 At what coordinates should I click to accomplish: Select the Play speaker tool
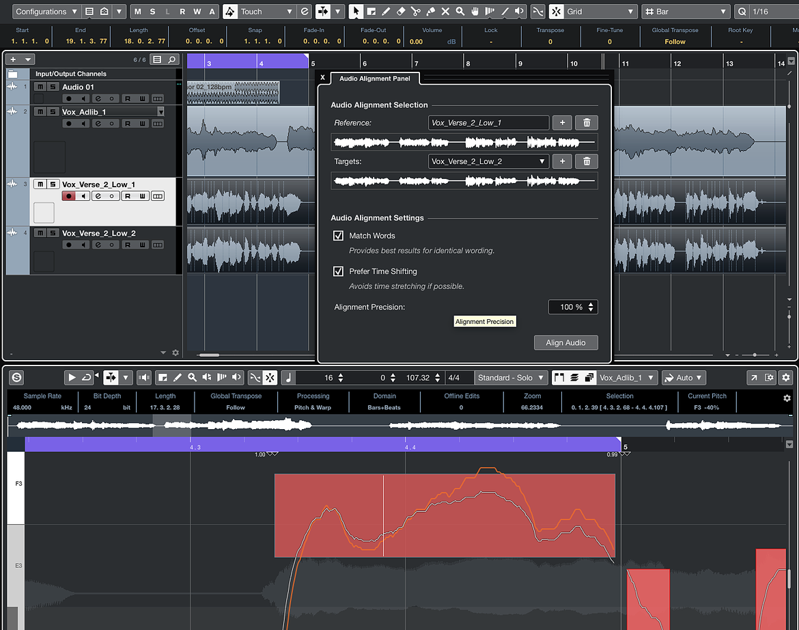coord(519,11)
